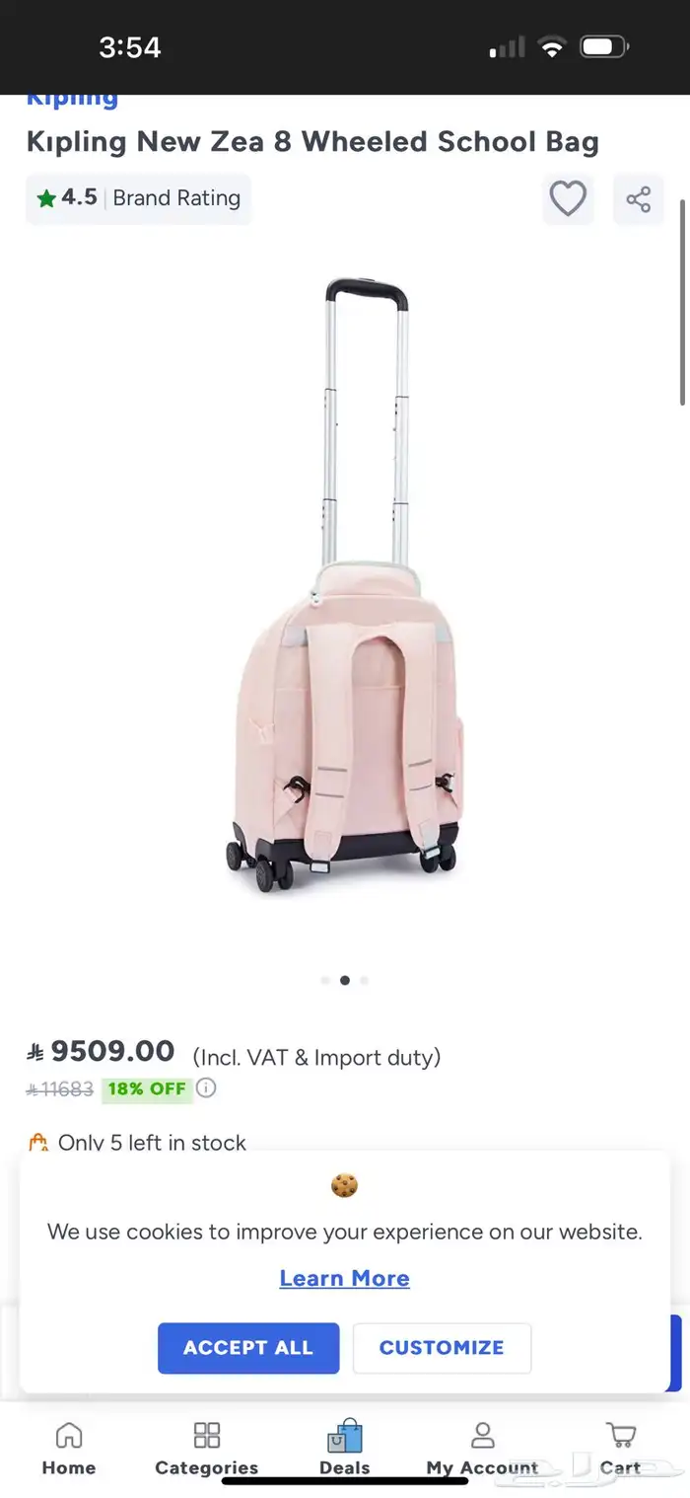Viewport: 690px width, 1498px height.
Task: Tap the share icon beside the heart
Action: point(639,199)
